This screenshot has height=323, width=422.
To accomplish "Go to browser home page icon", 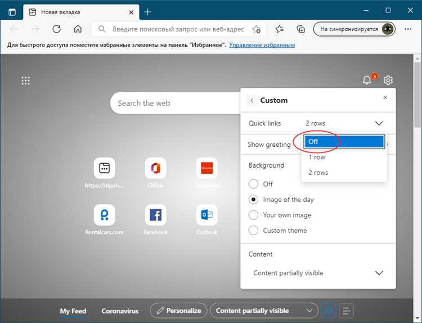I will point(78,29).
